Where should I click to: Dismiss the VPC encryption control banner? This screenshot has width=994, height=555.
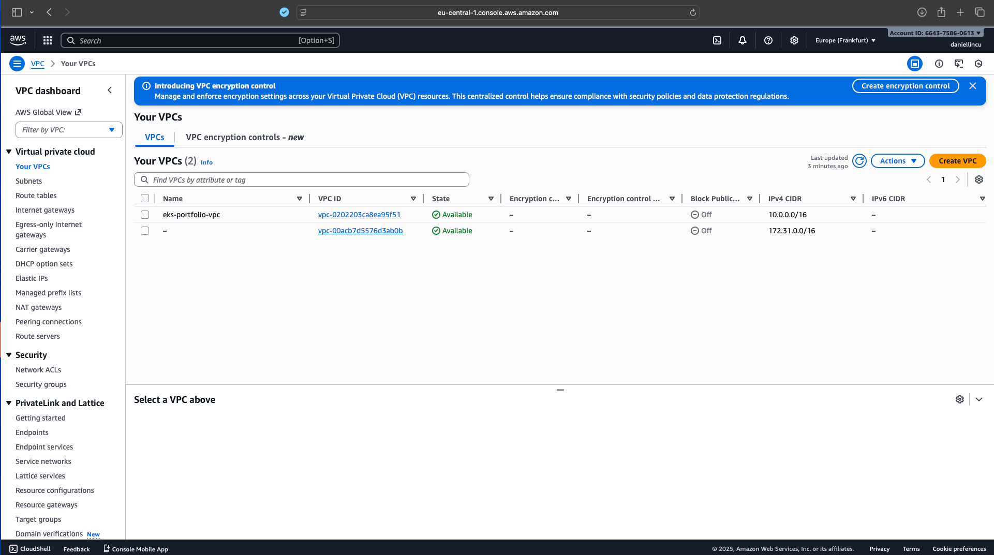(x=973, y=86)
